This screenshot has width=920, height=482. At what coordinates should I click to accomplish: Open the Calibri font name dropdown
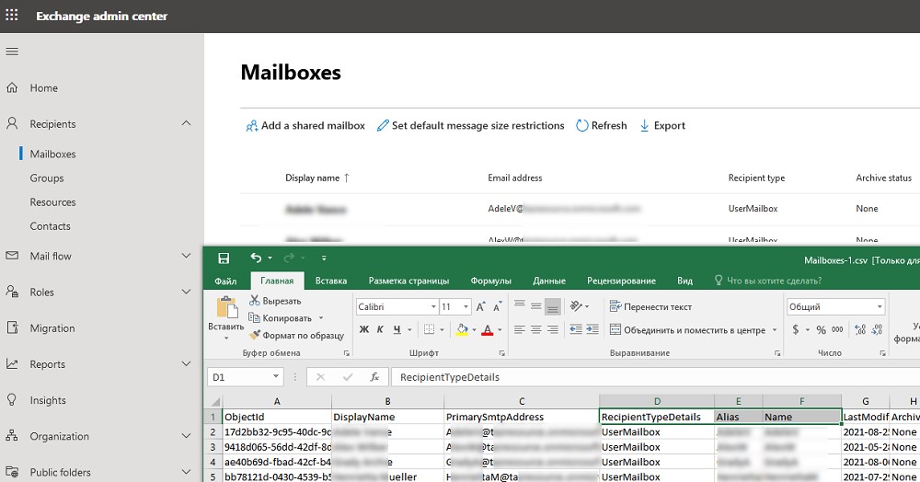click(x=433, y=306)
